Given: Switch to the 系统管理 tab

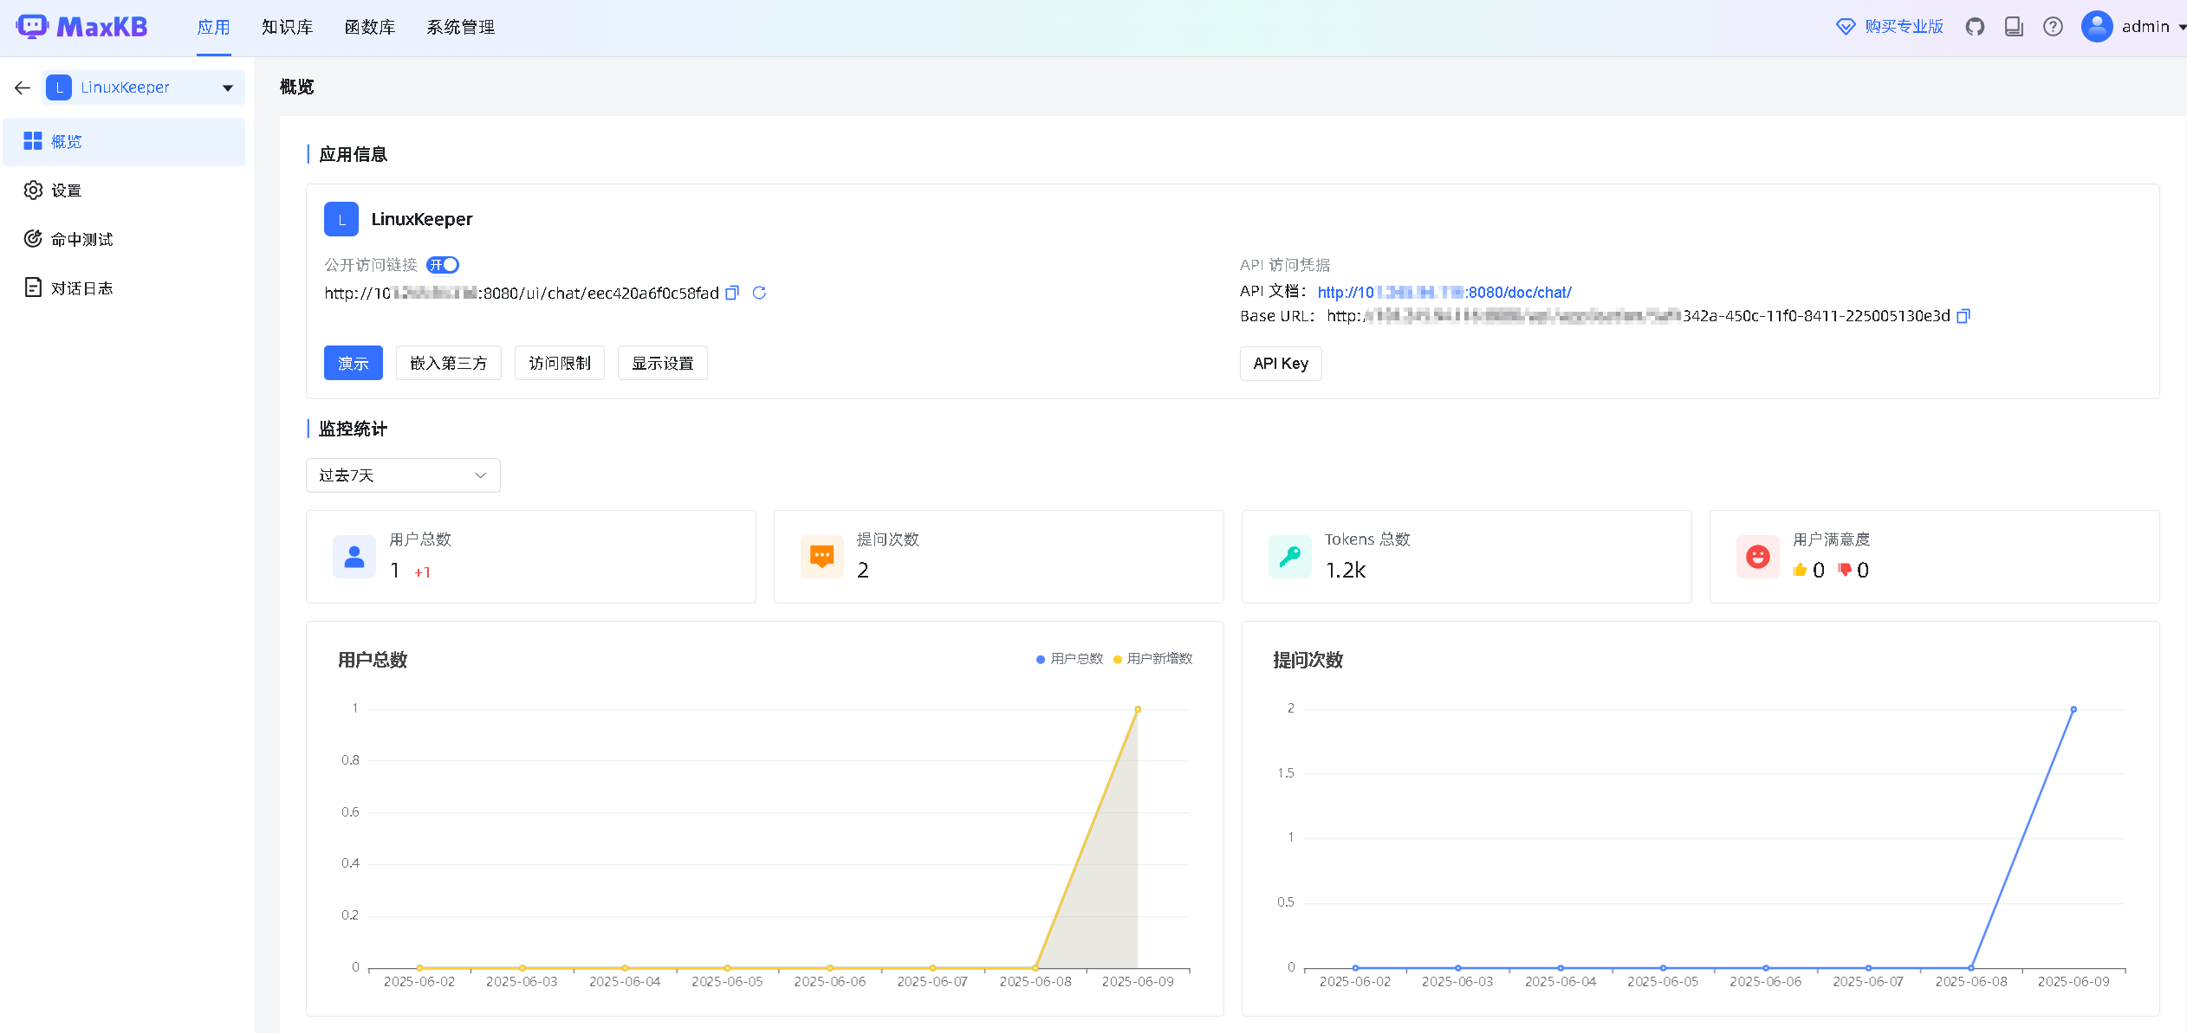Looking at the screenshot, I should [x=460, y=27].
